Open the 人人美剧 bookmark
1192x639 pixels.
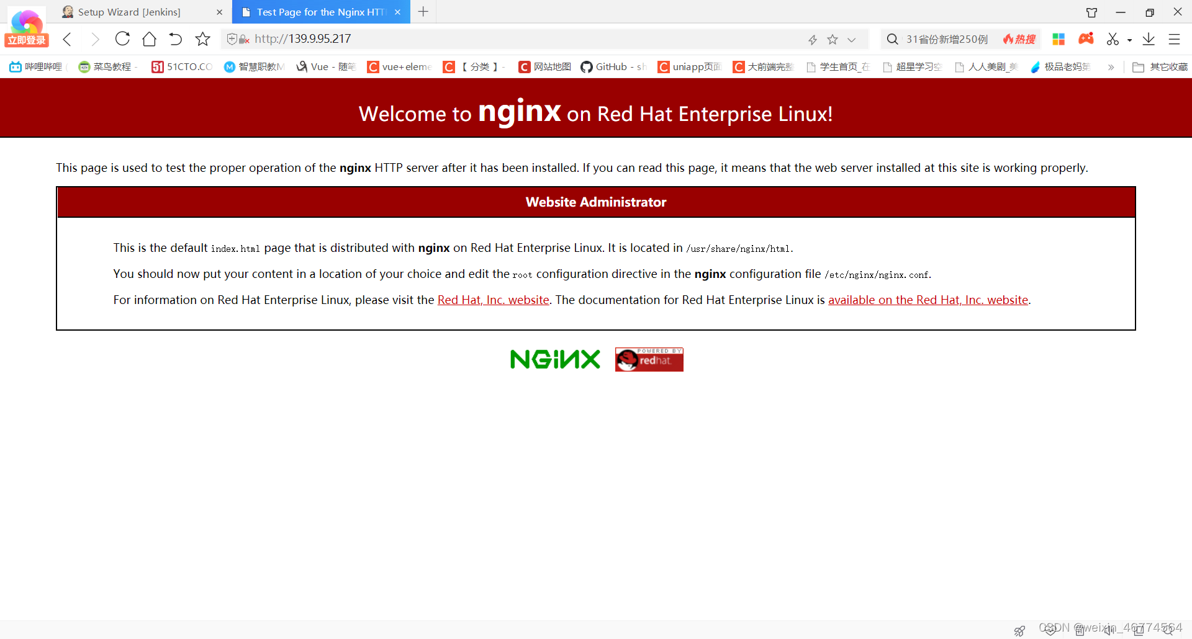(986, 66)
